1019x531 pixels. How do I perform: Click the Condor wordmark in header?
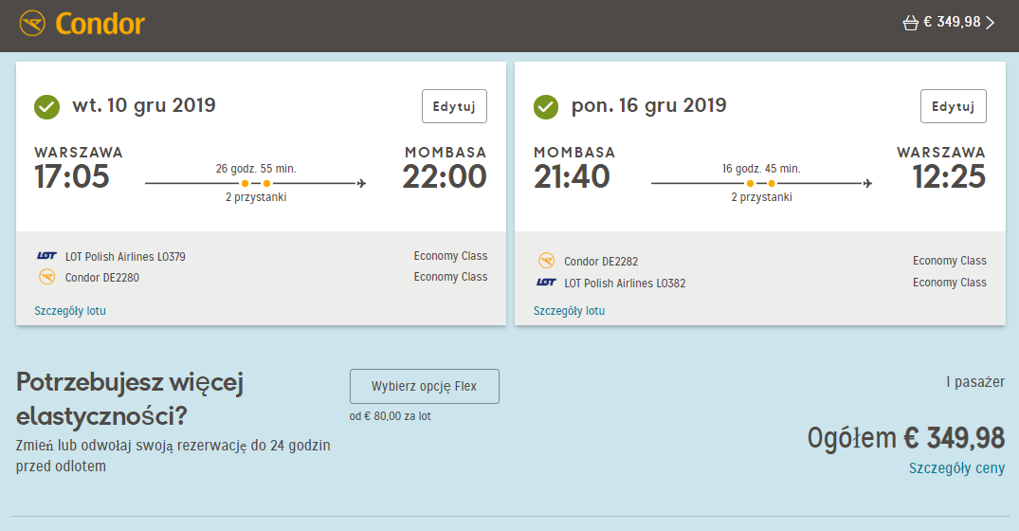point(100,24)
